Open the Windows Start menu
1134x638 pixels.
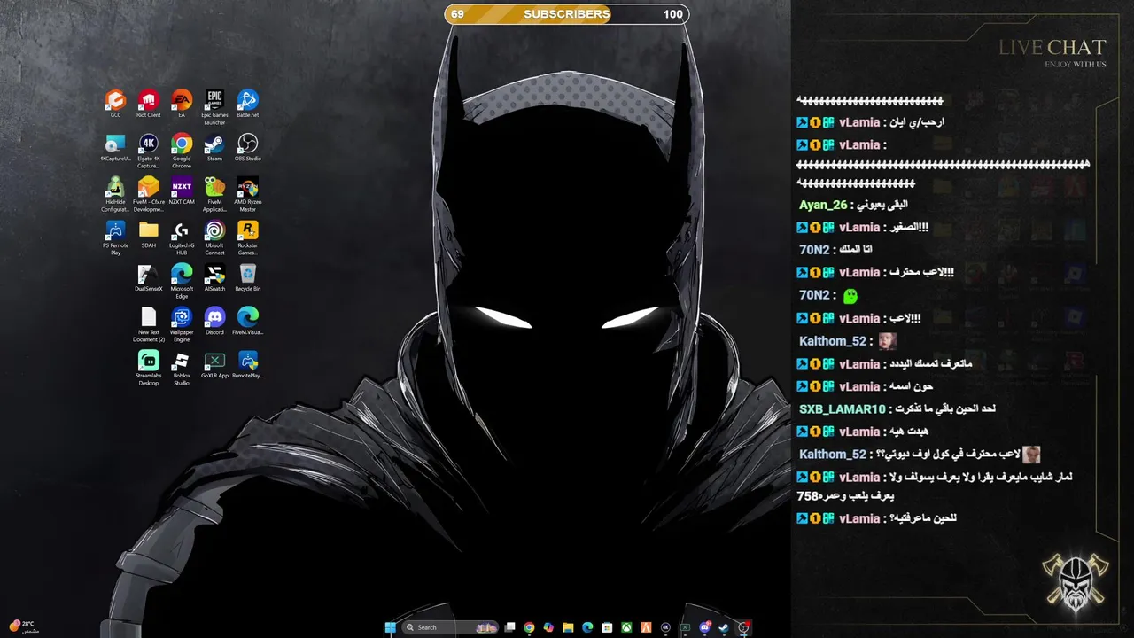point(391,627)
